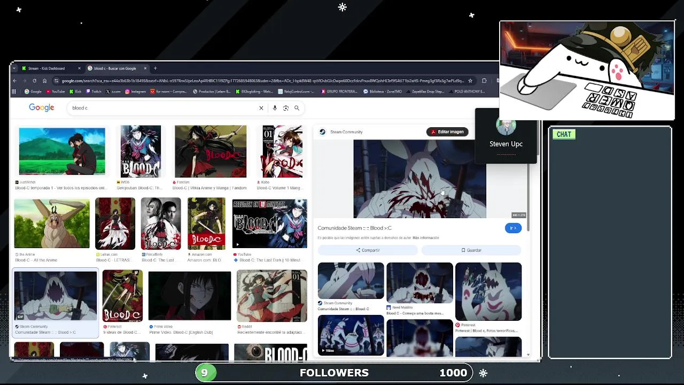
Task: Reload the page with the refresh icon
Action: pos(34,81)
